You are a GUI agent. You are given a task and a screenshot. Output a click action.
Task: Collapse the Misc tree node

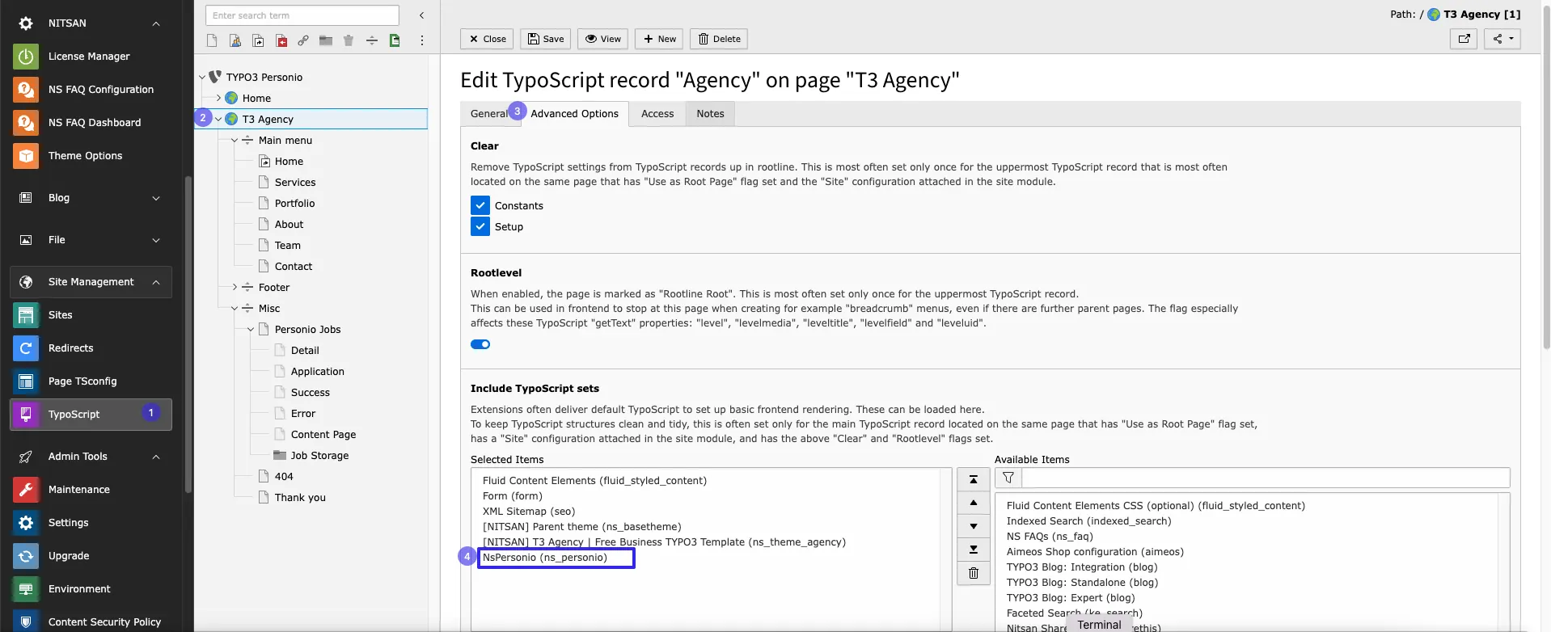[x=235, y=309]
